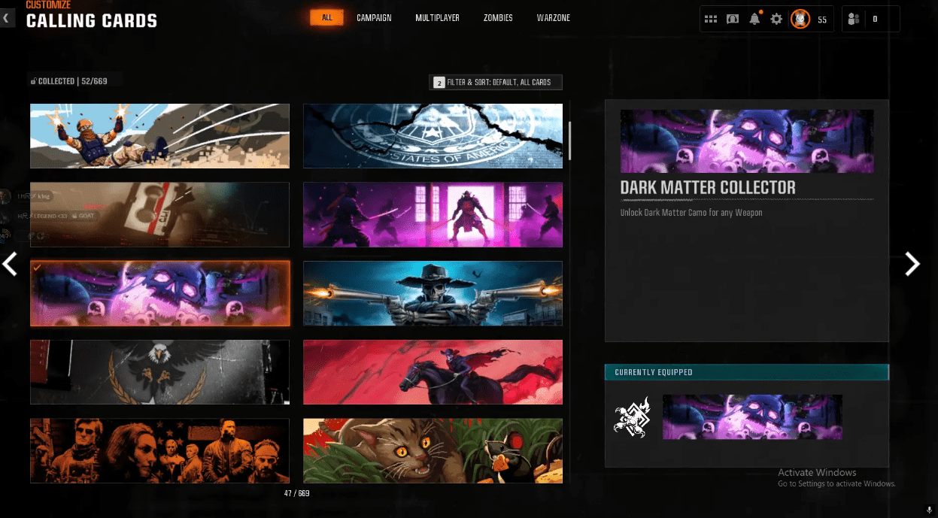Open the friends social icon
This screenshot has width=938, height=518.
(854, 20)
